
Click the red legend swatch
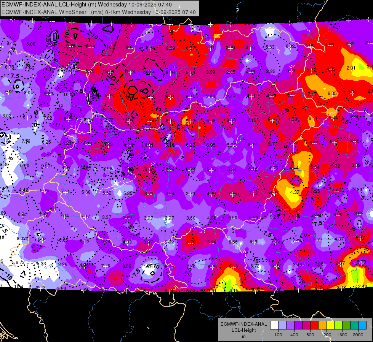coord(314,325)
